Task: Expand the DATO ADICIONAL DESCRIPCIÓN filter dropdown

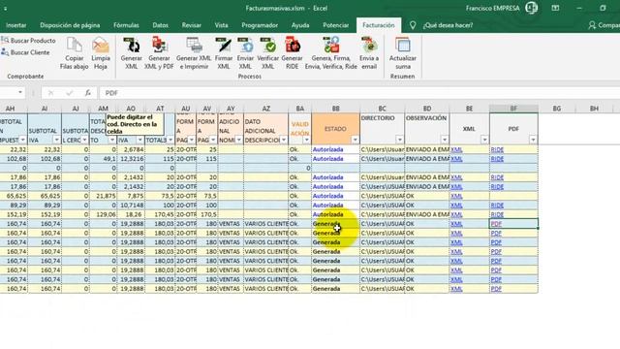Action: [x=284, y=140]
